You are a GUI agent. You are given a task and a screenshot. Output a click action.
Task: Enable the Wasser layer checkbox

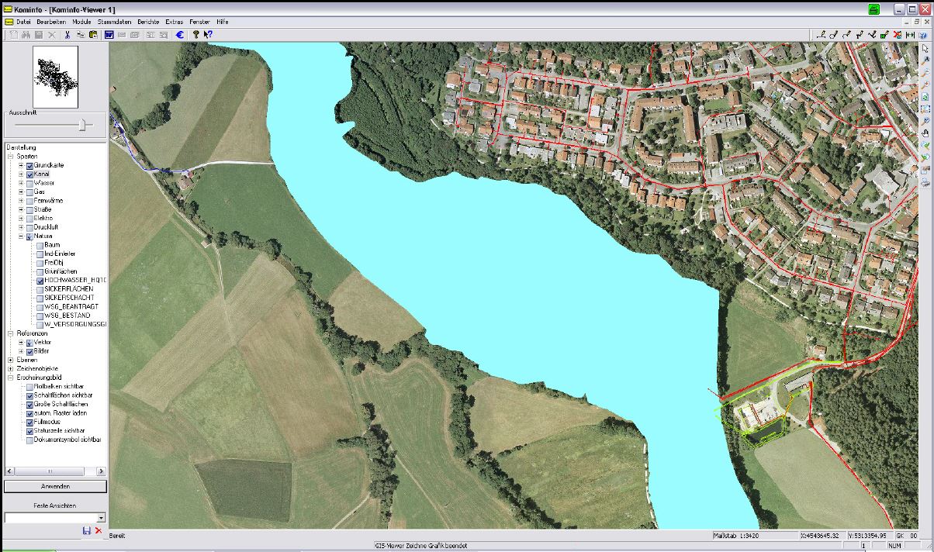point(29,183)
